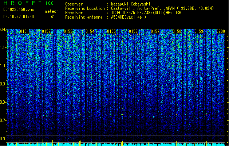229x146 pixels.
Task: Click observer name Masayuki Kobayashi
Action: click(131, 4)
